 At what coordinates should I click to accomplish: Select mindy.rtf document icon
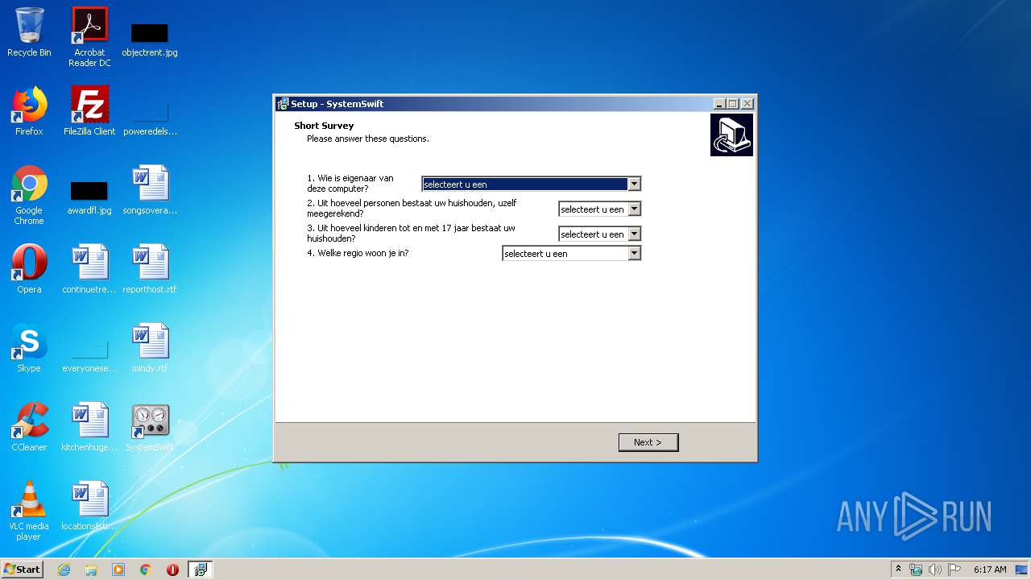coord(150,348)
